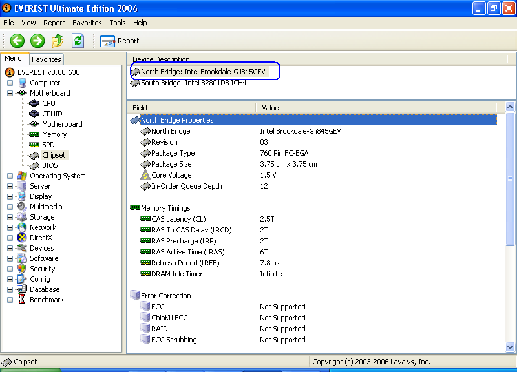Click the Device Description column header
The image size is (517, 372).
click(x=317, y=59)
